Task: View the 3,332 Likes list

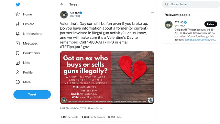Action: pos(115,117)
